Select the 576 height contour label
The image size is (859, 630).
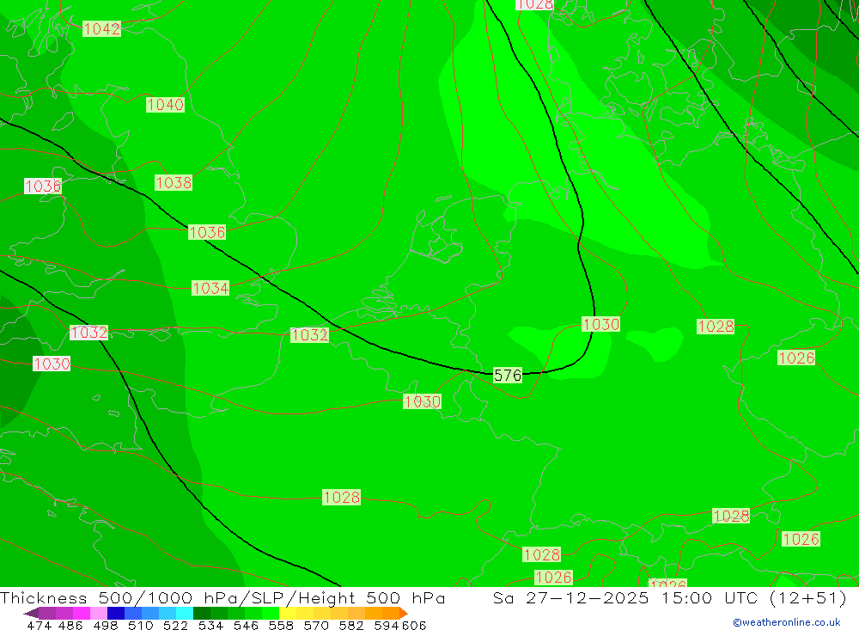508,375
